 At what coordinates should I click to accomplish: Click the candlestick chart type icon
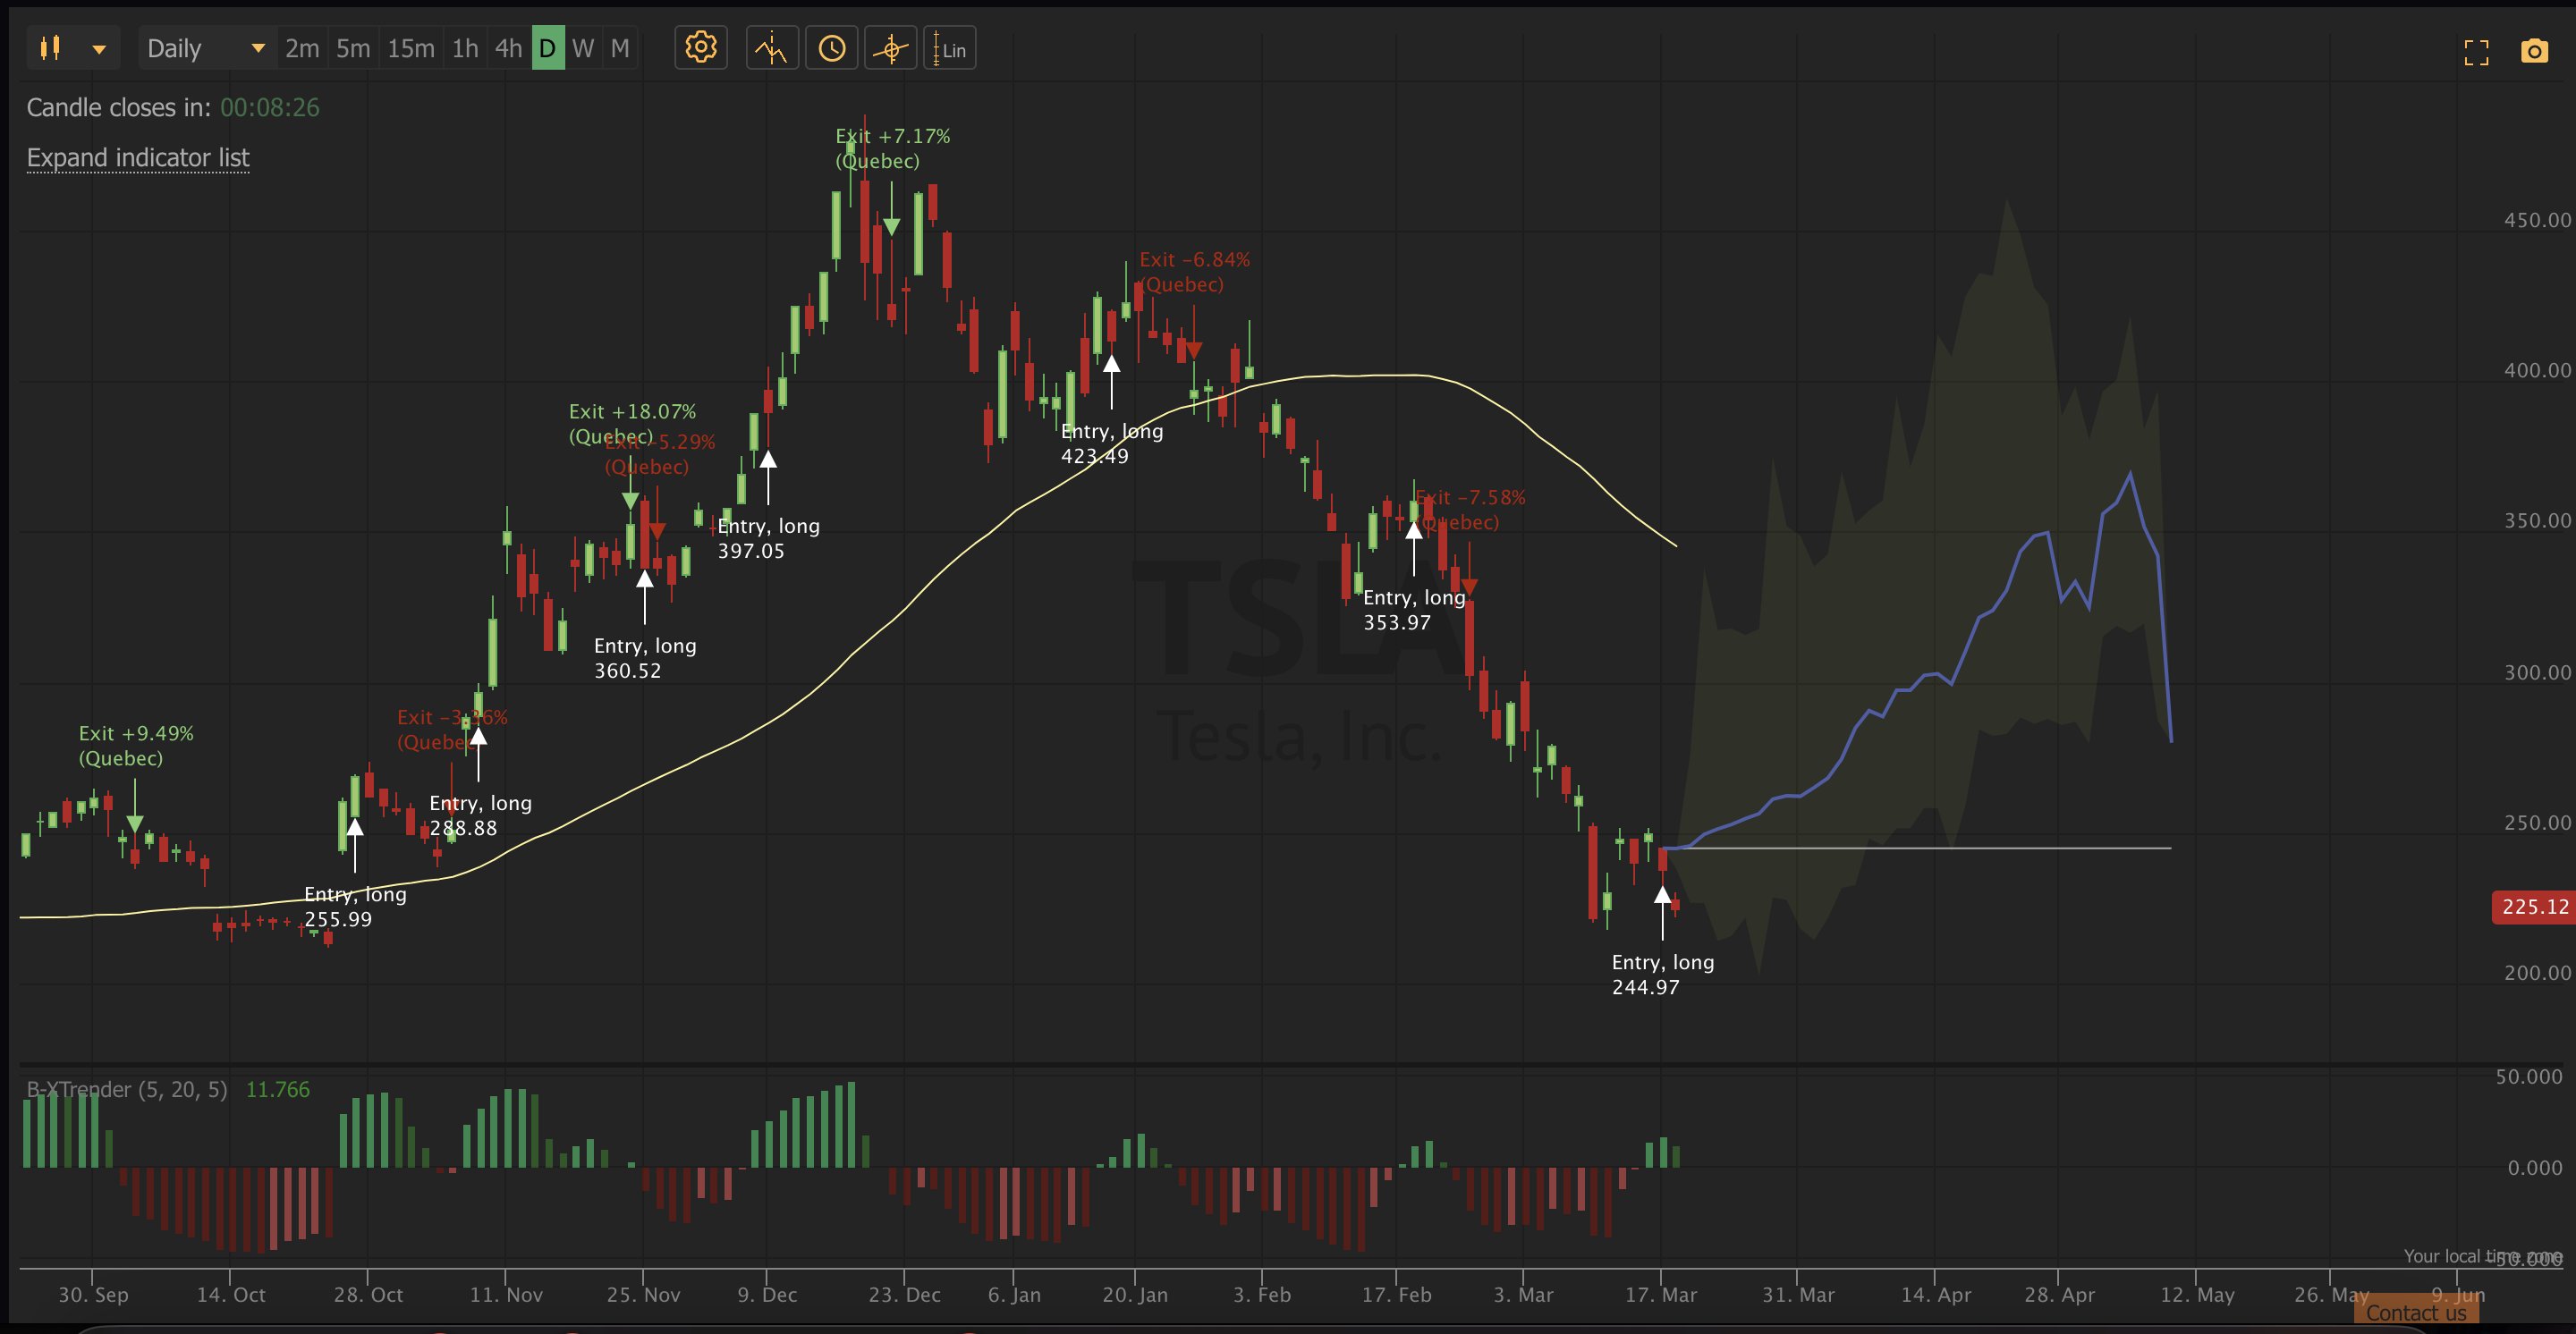click(51, 48)
